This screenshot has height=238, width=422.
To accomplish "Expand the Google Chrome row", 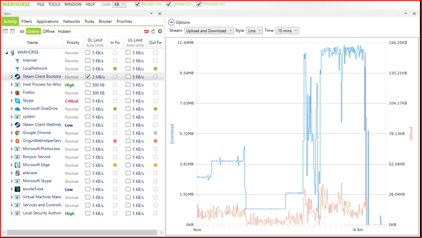I will pyautogui.click(x=12, y=133).
